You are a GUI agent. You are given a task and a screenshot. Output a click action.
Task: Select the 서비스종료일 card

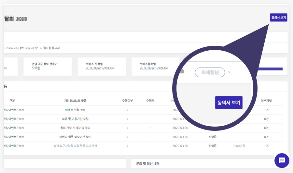pos(156,67)
